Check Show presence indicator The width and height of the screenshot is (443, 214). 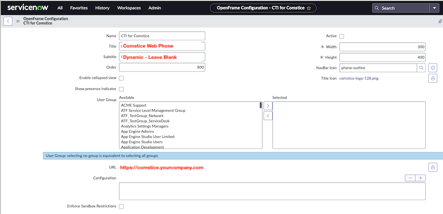121,89
